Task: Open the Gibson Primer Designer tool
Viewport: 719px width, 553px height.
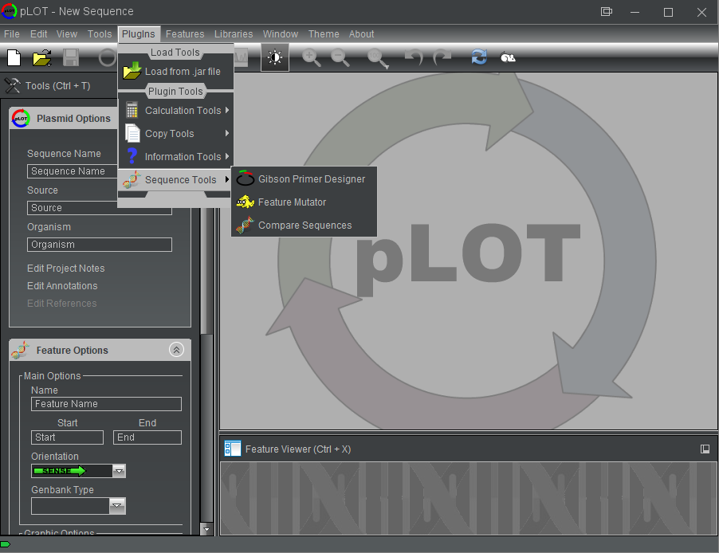Action: (311, 179)
